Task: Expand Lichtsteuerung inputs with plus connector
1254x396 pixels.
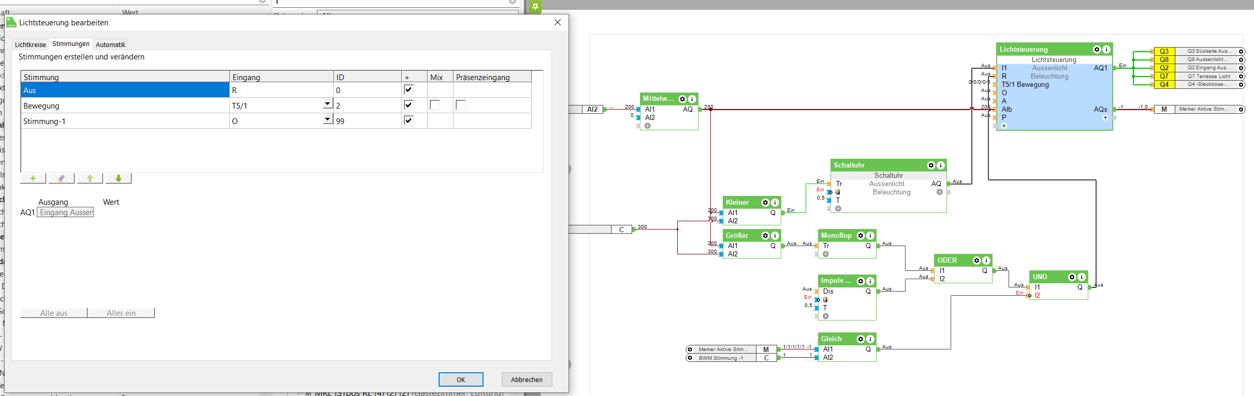Action: pyautogui.click(x=1003, y=126)
